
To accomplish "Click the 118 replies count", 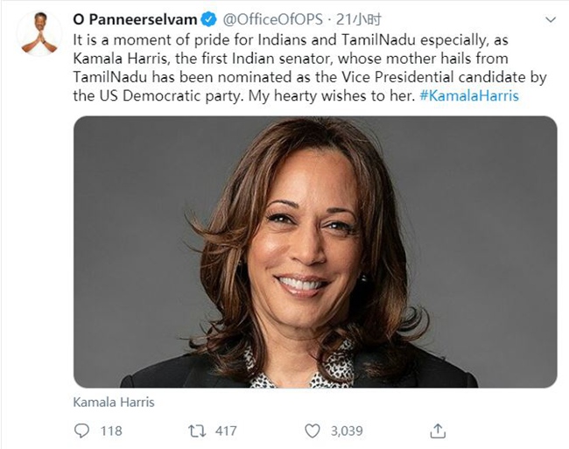I will (111, 431).
